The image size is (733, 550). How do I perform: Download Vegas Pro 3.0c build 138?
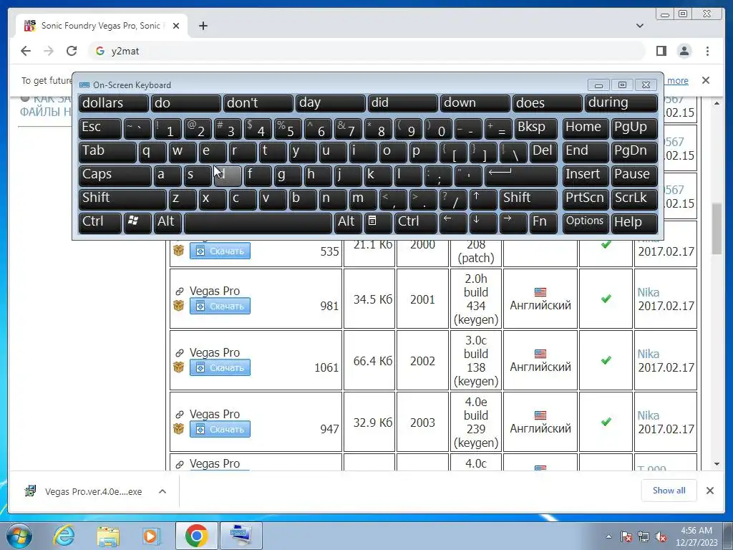pyautogui.click(x=220, y=367)
